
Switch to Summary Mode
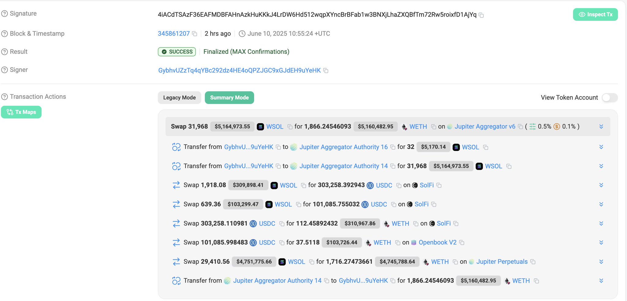coord(229,98)
